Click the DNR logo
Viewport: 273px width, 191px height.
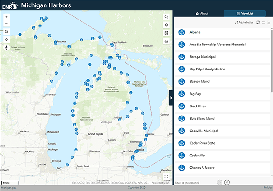[x=10, y=5]
